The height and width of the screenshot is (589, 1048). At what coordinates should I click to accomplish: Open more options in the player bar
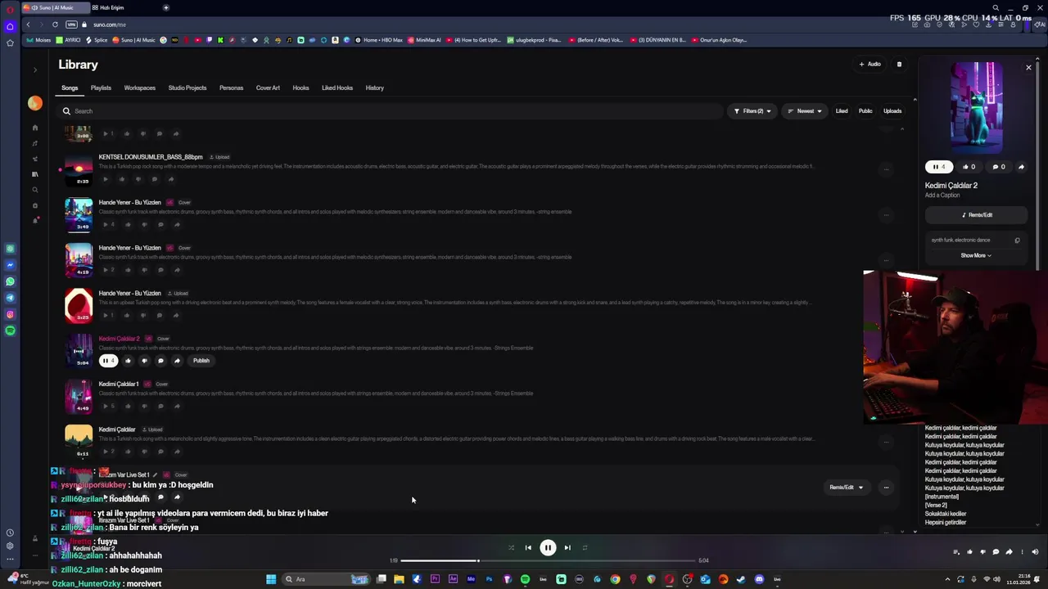pos(1022,552)
